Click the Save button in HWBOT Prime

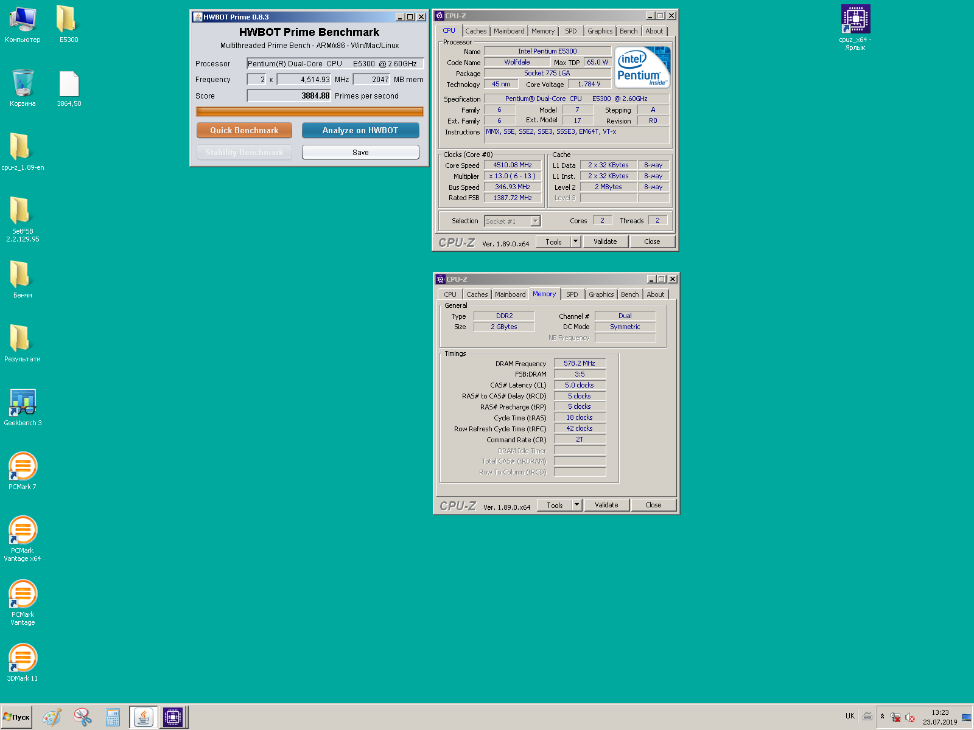(x=360, y=152)
